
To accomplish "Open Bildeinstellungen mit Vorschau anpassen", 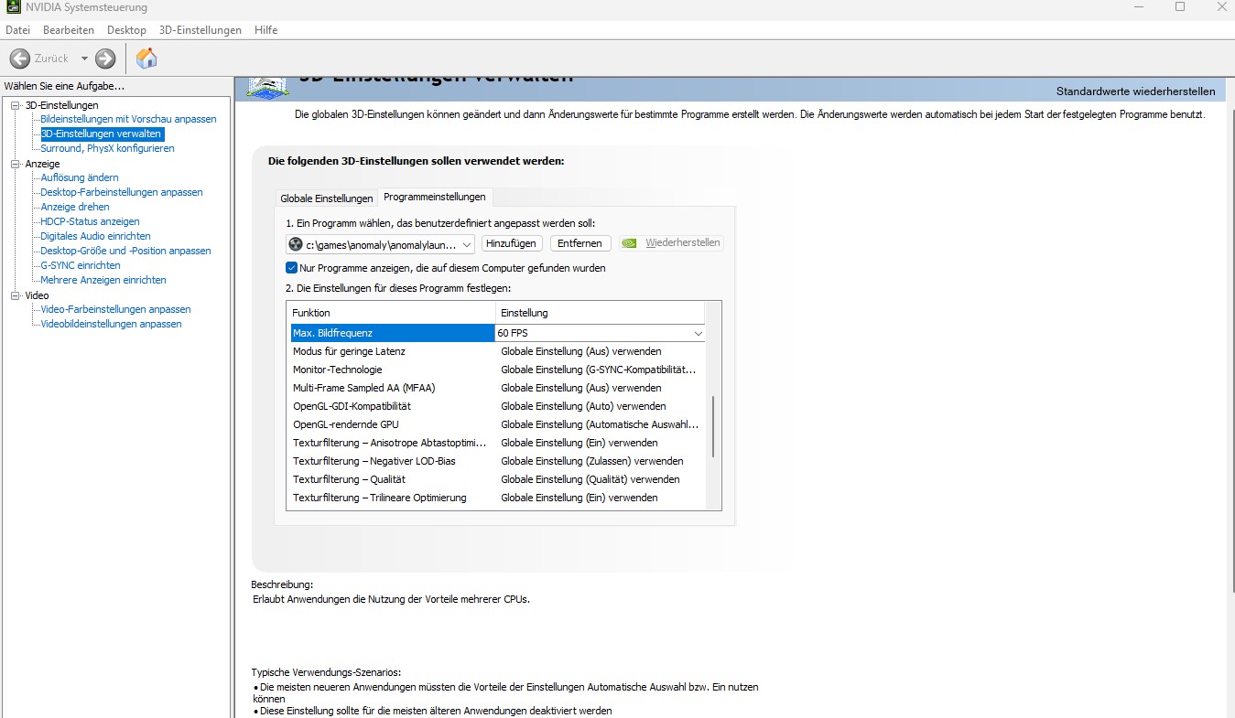I will (128, 119).
